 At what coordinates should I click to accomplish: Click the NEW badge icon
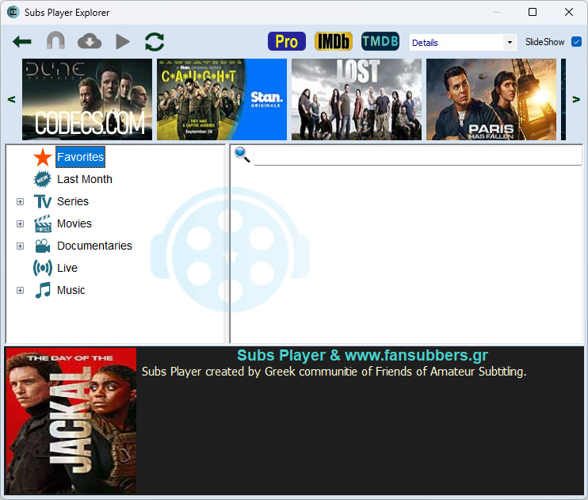coord(42,179)
